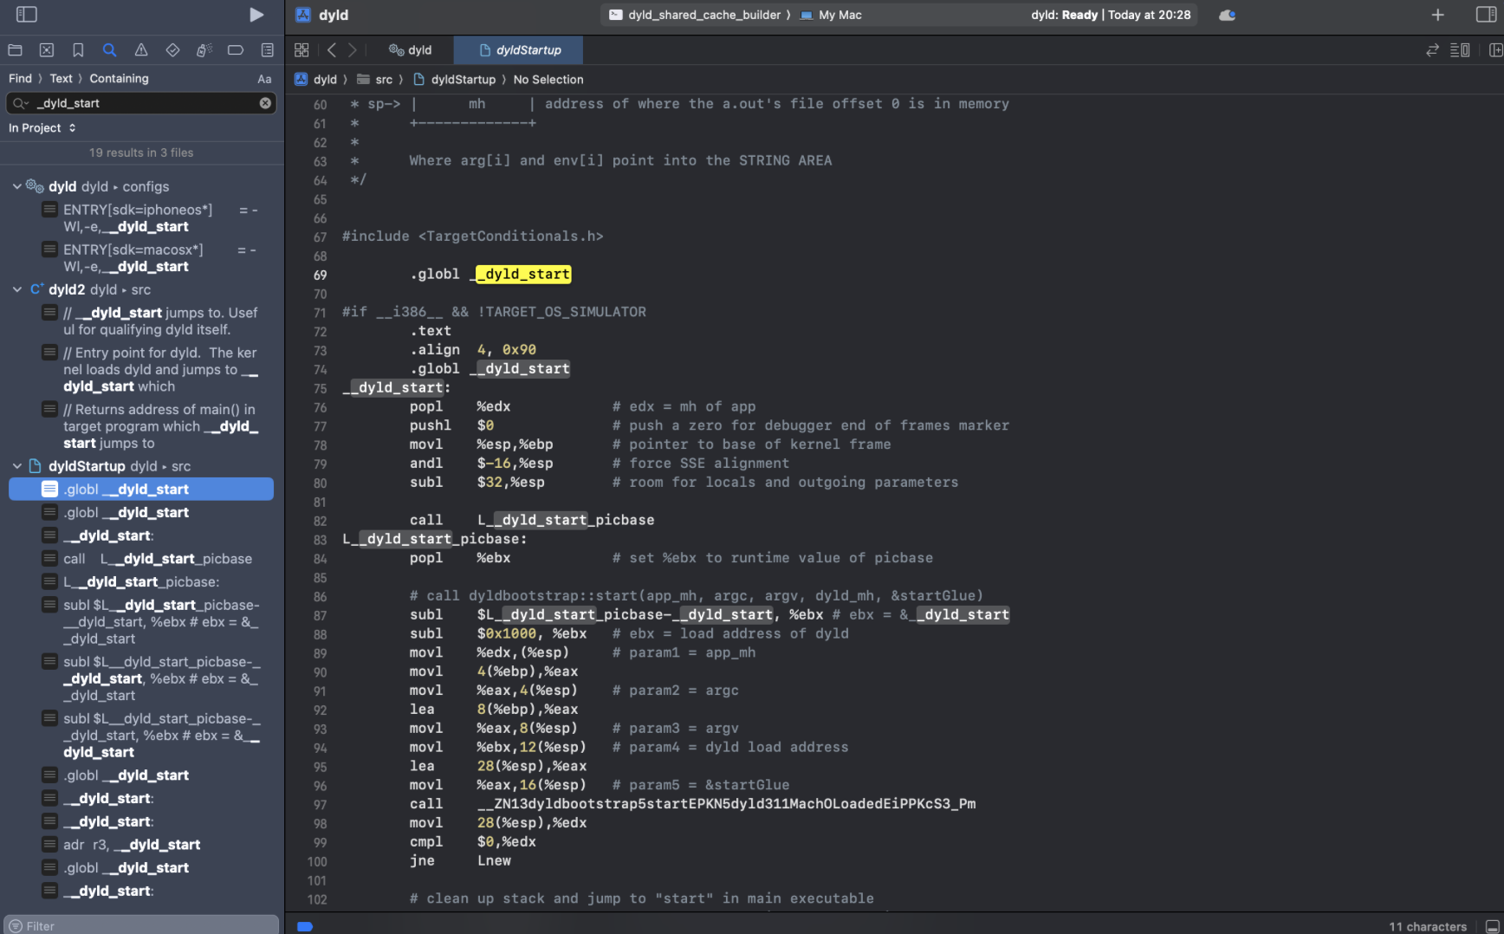Open the Project navigator
The width and height of the screenshot is (1504, 934).
[x=15, y=50]
